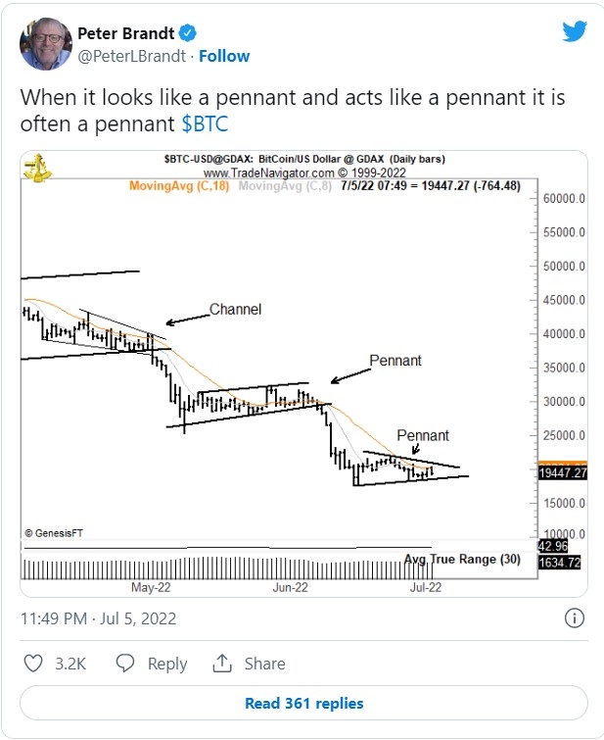
Task: Open the Bitcoin chart image
Action: point(303,373)
